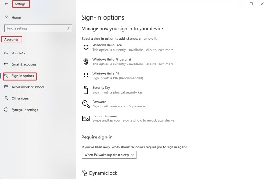Click the Windows Hello PIN keypad icon
The height and width of the screenshot is (180, 269).
pyautogui.click(x=86, y=75)
